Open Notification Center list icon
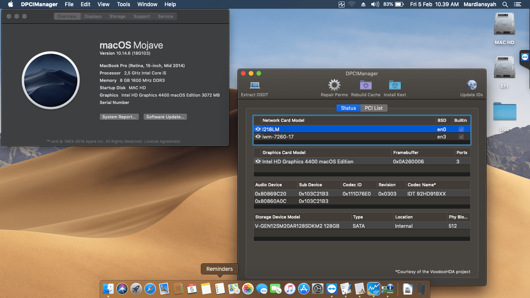The width and height of the screenshot is (530, 298). (x=517, y=4)
